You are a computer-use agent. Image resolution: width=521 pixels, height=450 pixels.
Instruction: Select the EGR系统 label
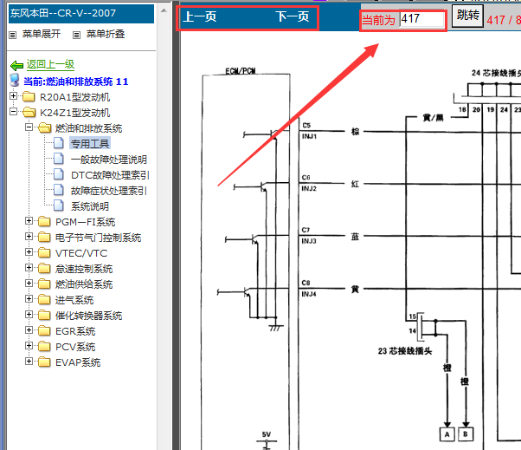[75, 331]
